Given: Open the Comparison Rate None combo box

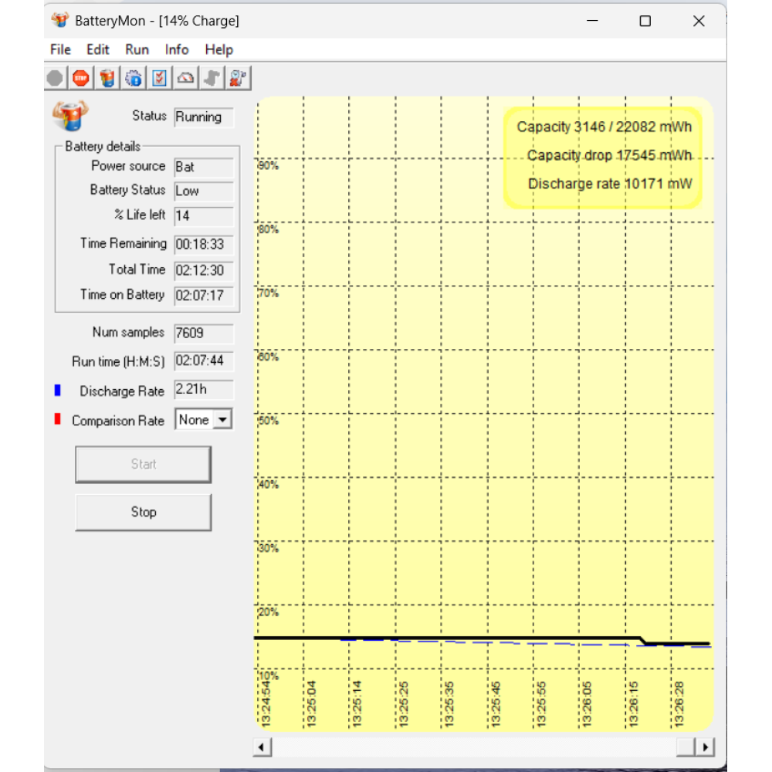Looking at the screenshot, I should 203,420.
